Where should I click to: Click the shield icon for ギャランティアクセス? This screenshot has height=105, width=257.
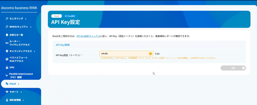pos(7,51)
